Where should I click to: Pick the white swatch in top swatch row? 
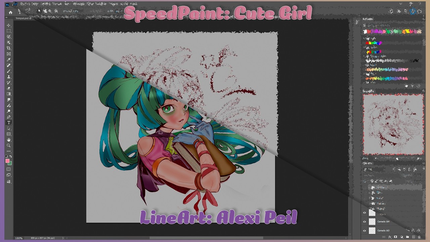point(365,31)
